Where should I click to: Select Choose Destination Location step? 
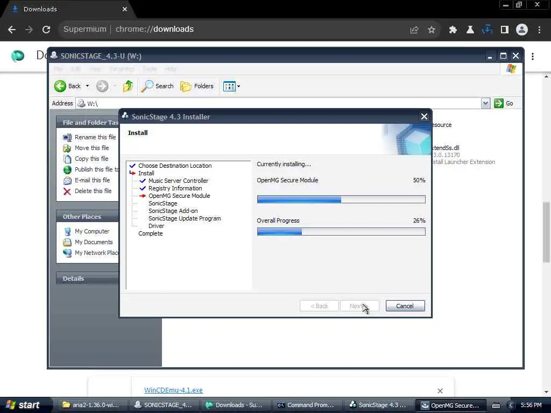tap(175, 166)
